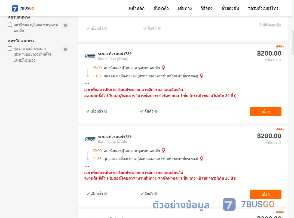This screenshot has height=218, width=294.
Task: Click origin filter count badge 19
Action: click(65, 25)
